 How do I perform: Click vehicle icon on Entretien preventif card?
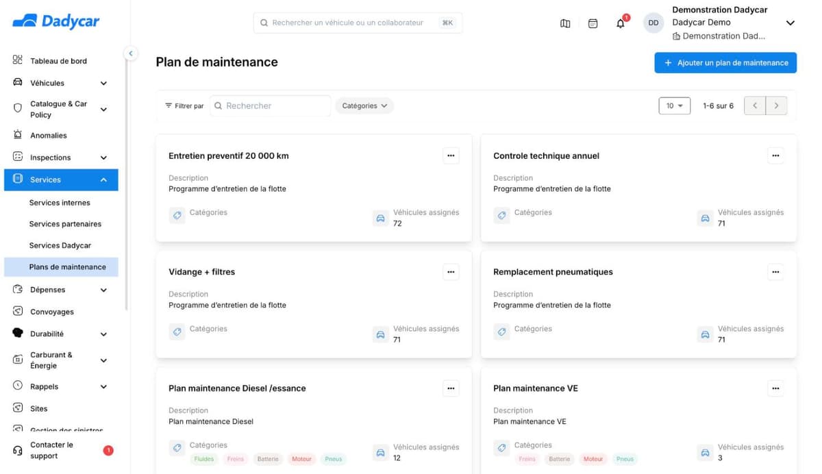tap(381, 219)
